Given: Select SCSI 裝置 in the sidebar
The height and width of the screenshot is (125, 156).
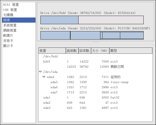Looking at the screenshot, I should tap(11, 5).
